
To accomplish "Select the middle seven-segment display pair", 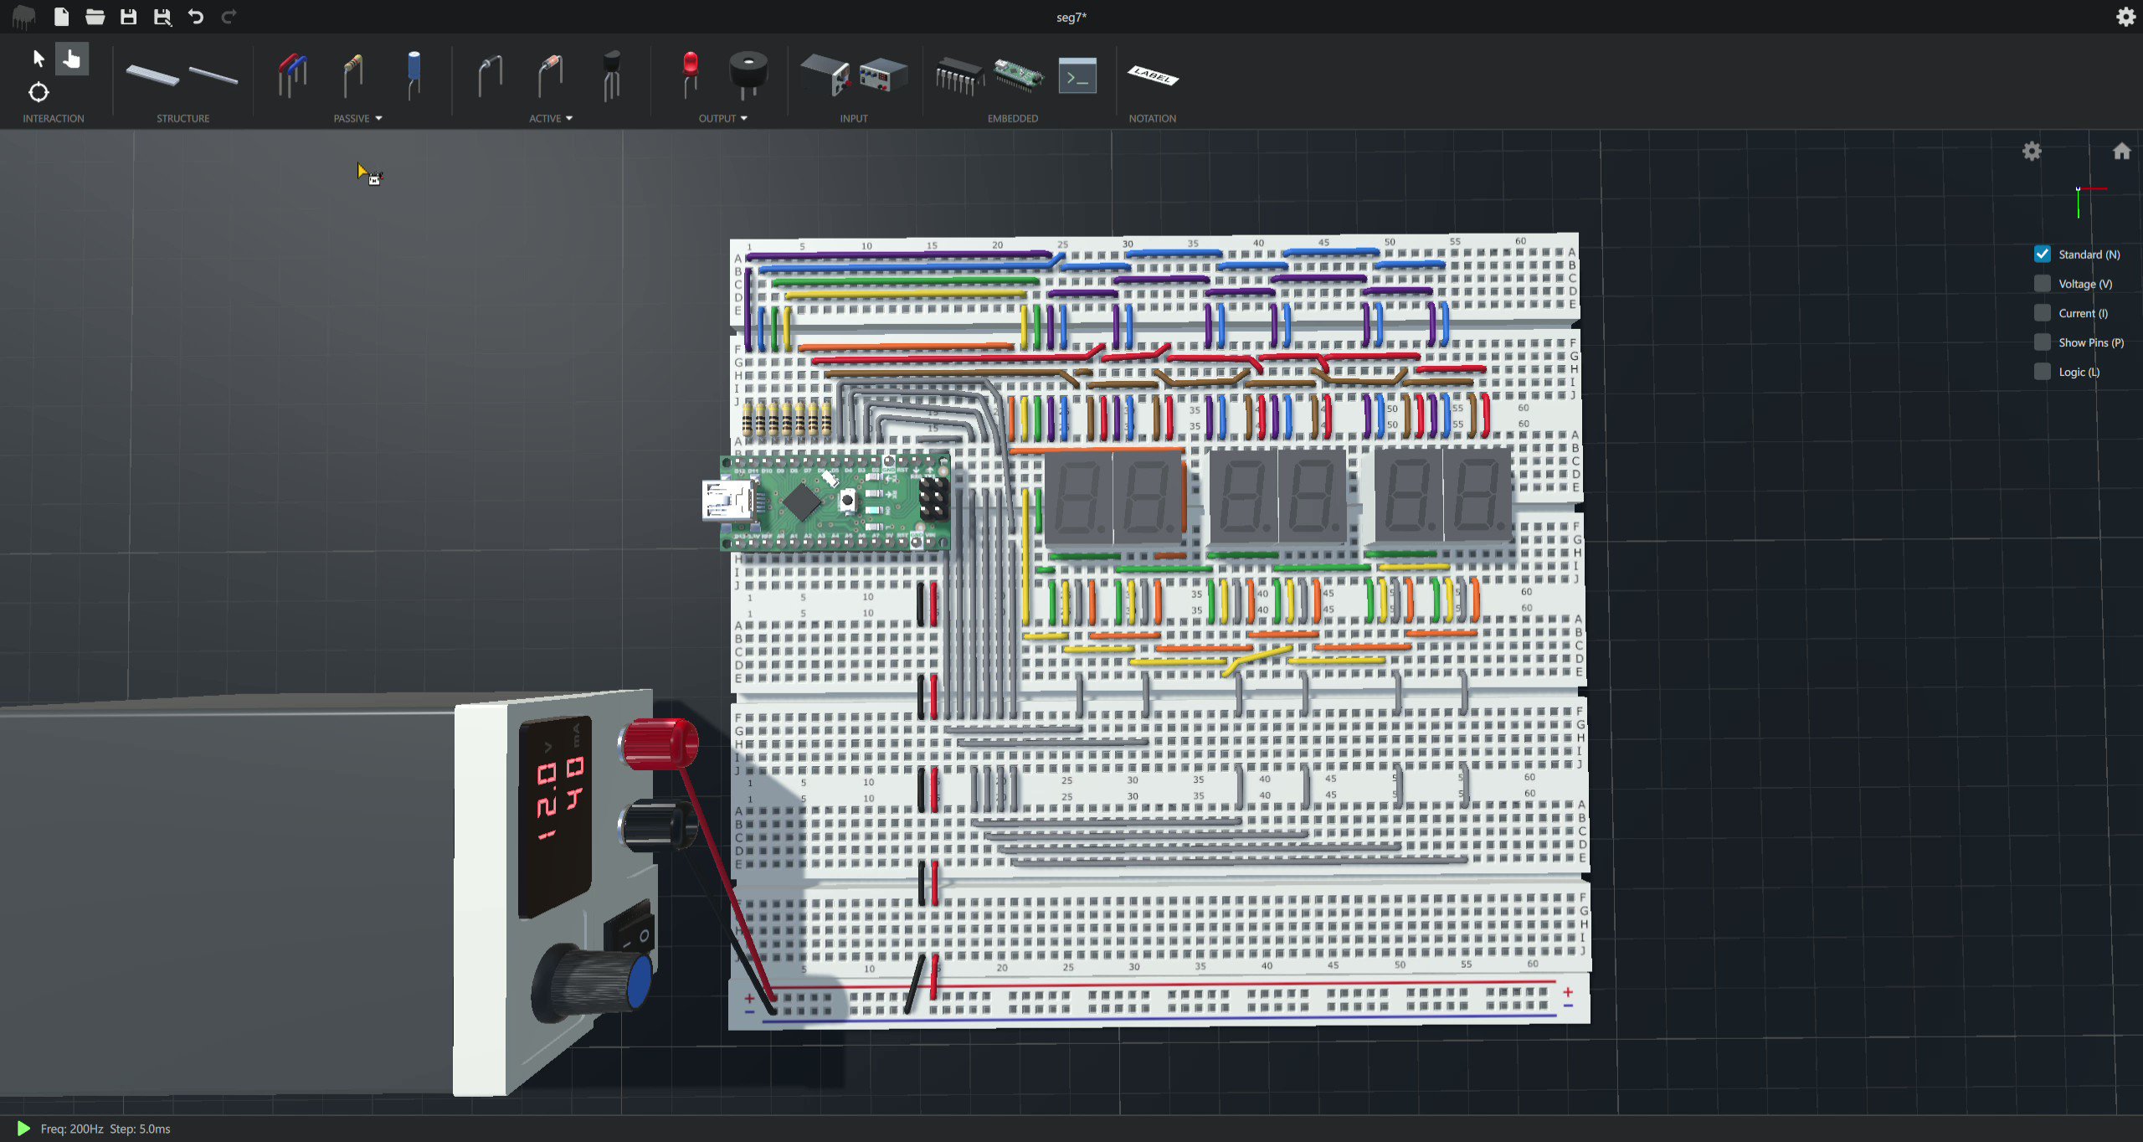I will (1277, 497).
